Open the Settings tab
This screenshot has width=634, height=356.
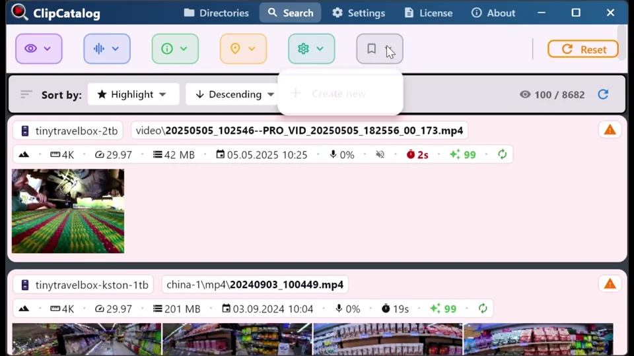(x=359, y=13)
